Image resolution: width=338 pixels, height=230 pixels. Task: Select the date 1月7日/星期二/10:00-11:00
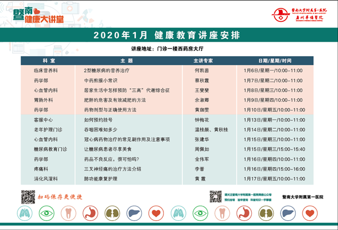[x=273, y=80]
